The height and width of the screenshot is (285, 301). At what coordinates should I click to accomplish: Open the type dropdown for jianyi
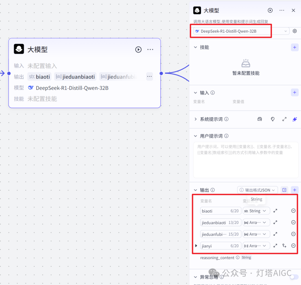[256, 246]
